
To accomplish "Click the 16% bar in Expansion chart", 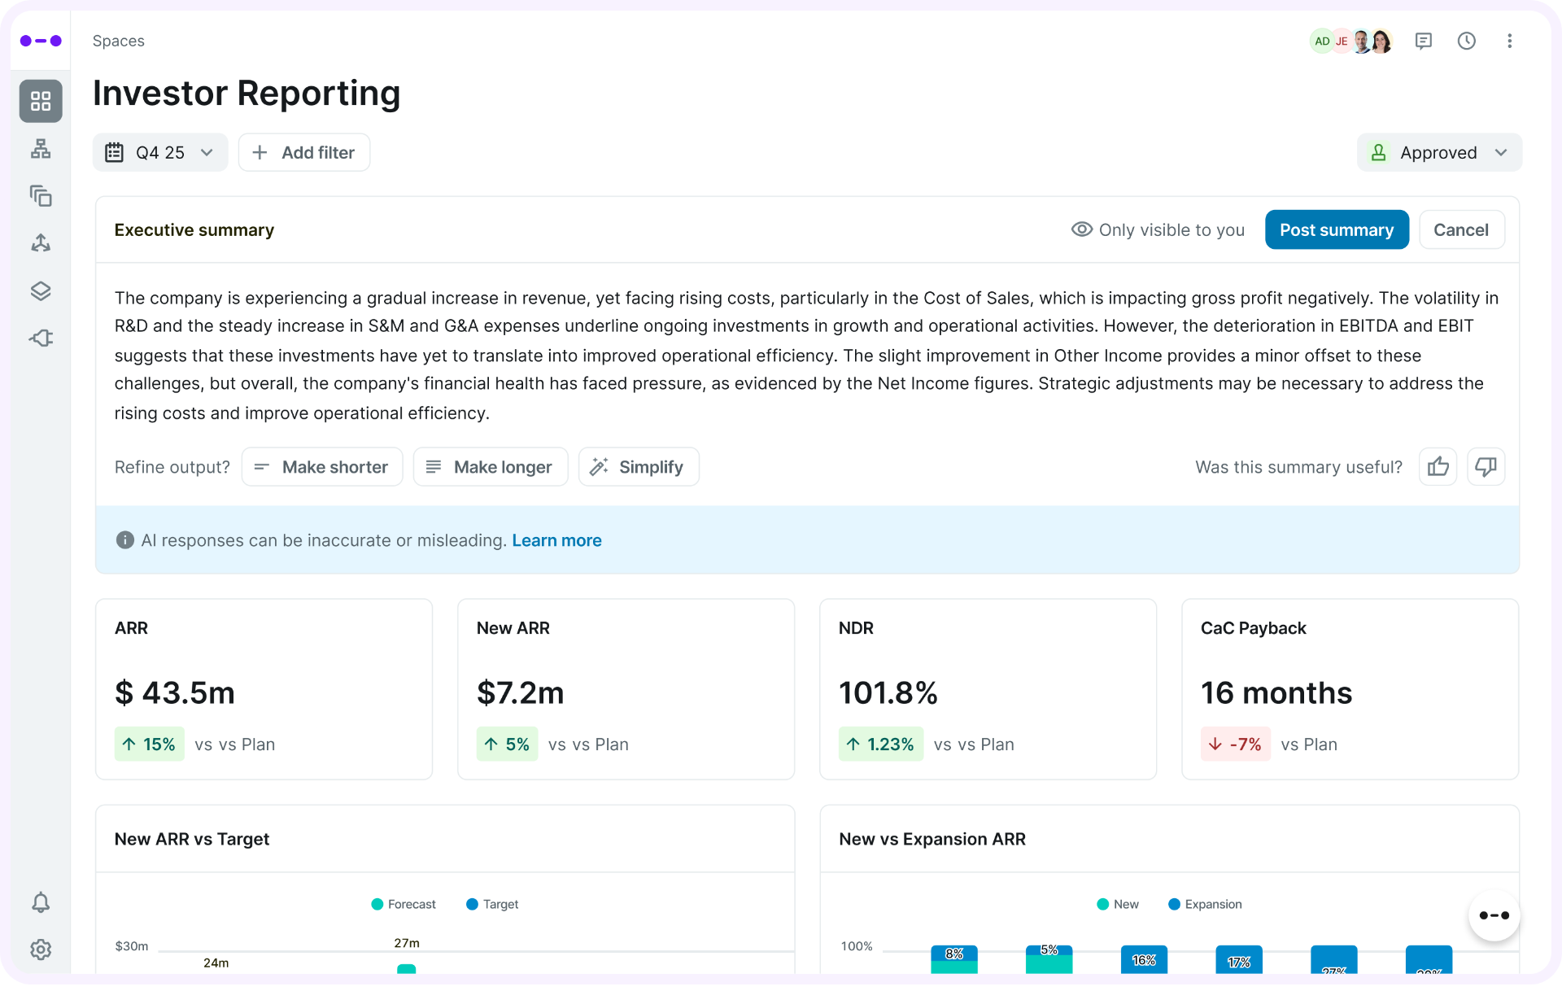I will pos(1144,959).
